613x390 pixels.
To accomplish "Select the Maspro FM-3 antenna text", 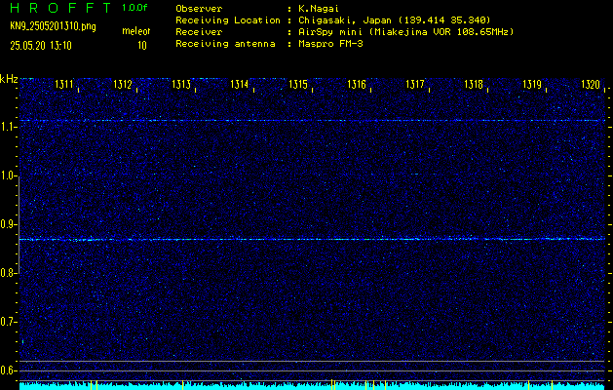I will coord(330,44).
